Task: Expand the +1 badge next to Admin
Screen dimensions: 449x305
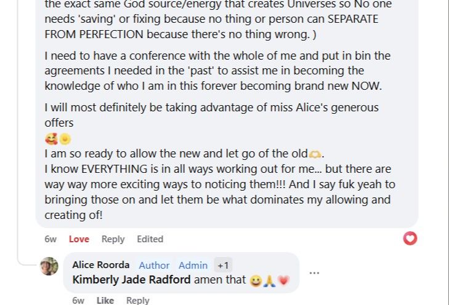Action: [223, 265]
